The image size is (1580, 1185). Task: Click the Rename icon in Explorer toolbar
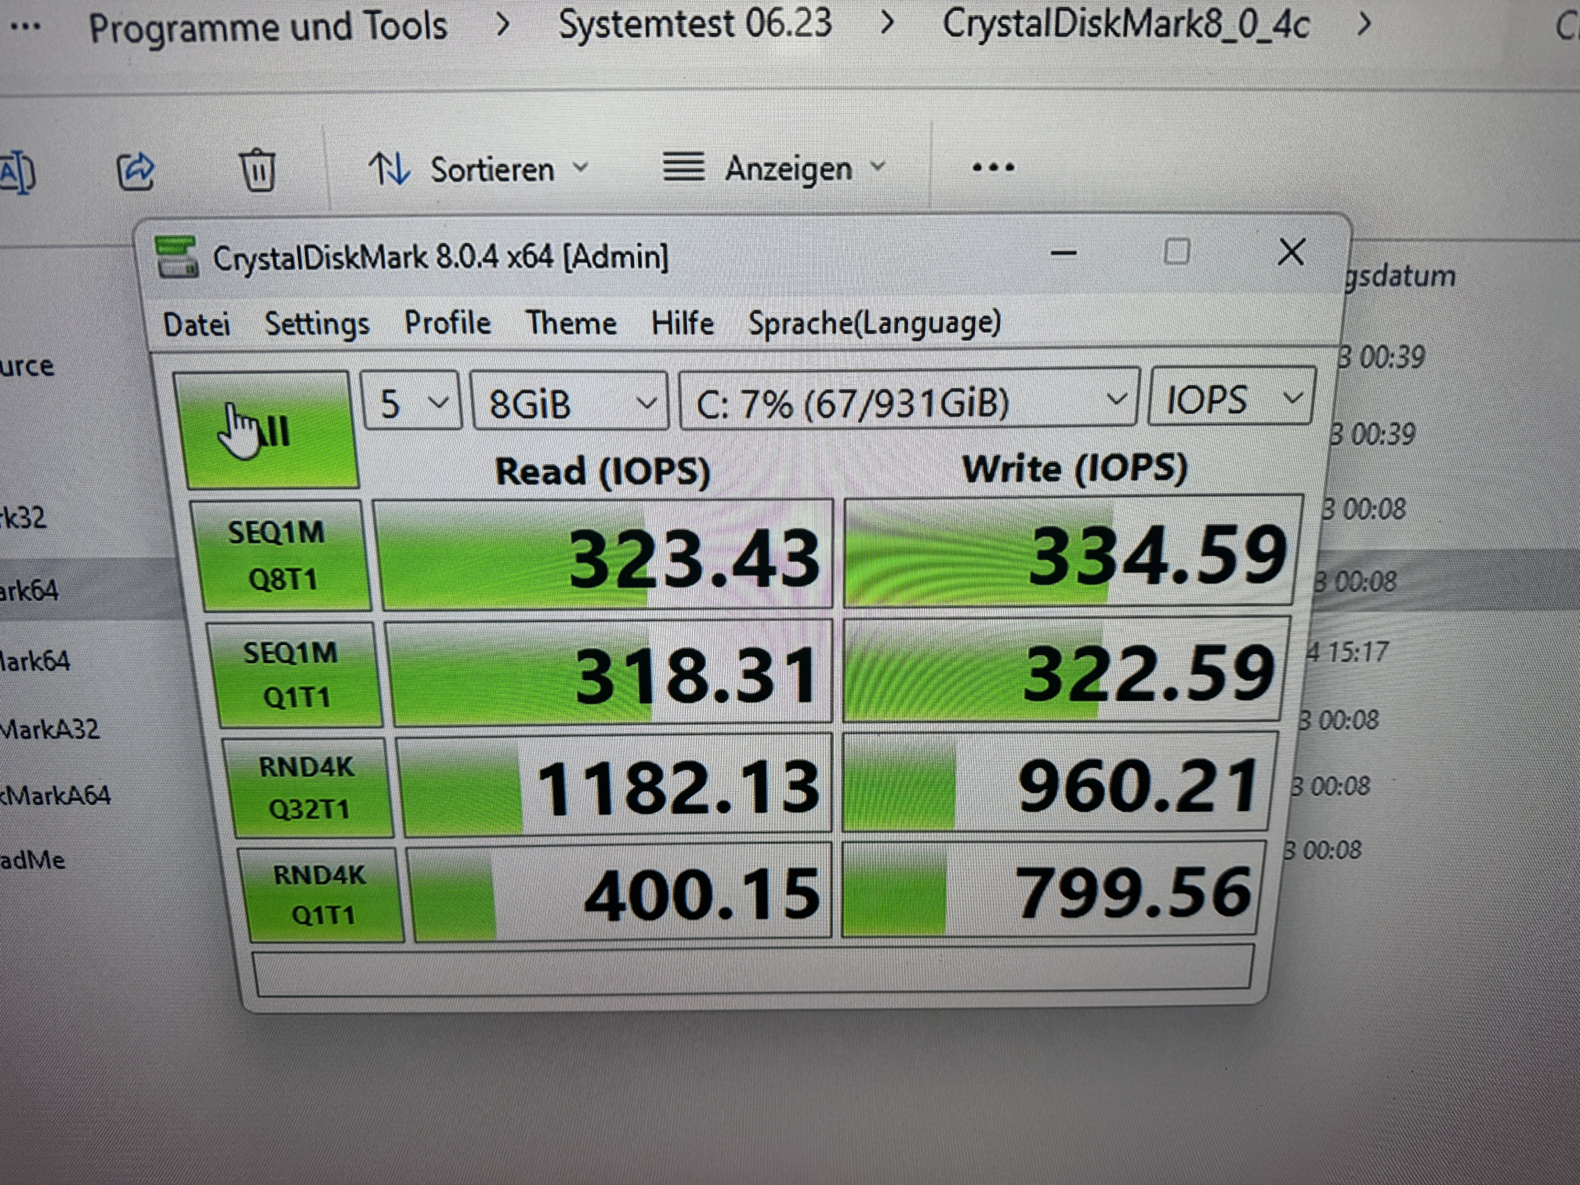[17, 173]
